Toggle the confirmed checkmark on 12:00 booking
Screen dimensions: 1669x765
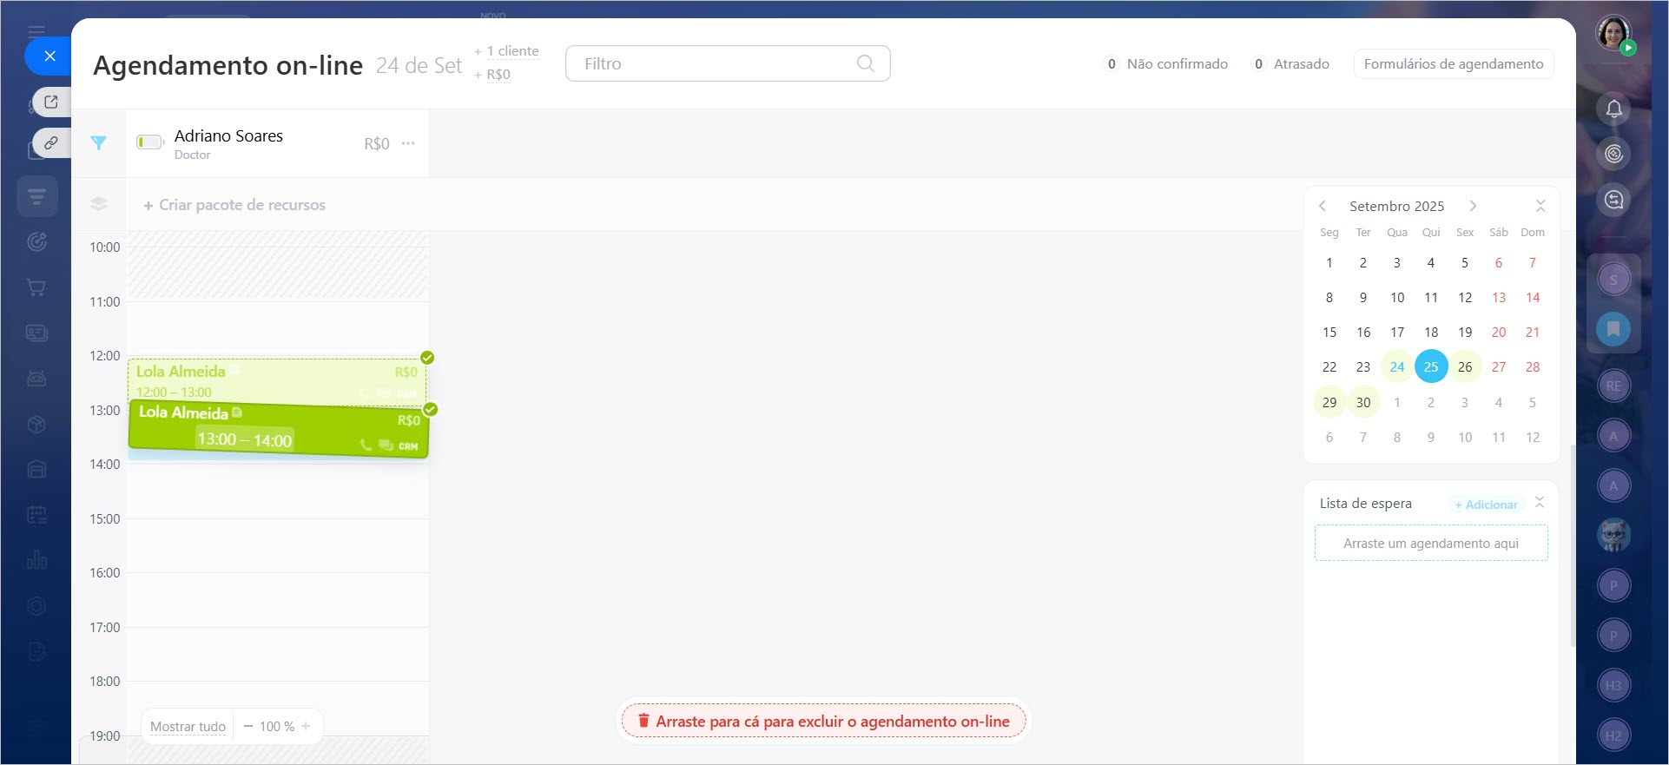(427, 358)
